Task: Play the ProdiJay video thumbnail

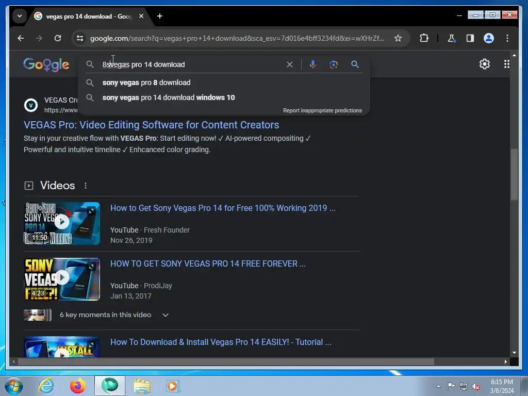Action: 62,279
